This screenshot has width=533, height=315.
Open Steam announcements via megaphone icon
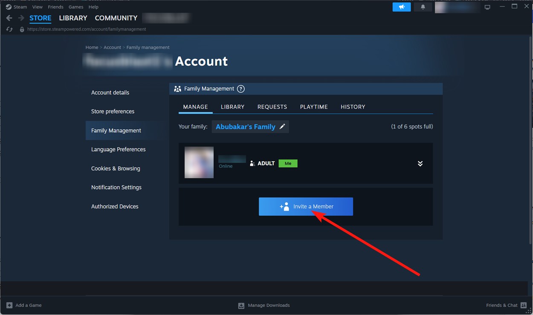(x=401, y=6)
